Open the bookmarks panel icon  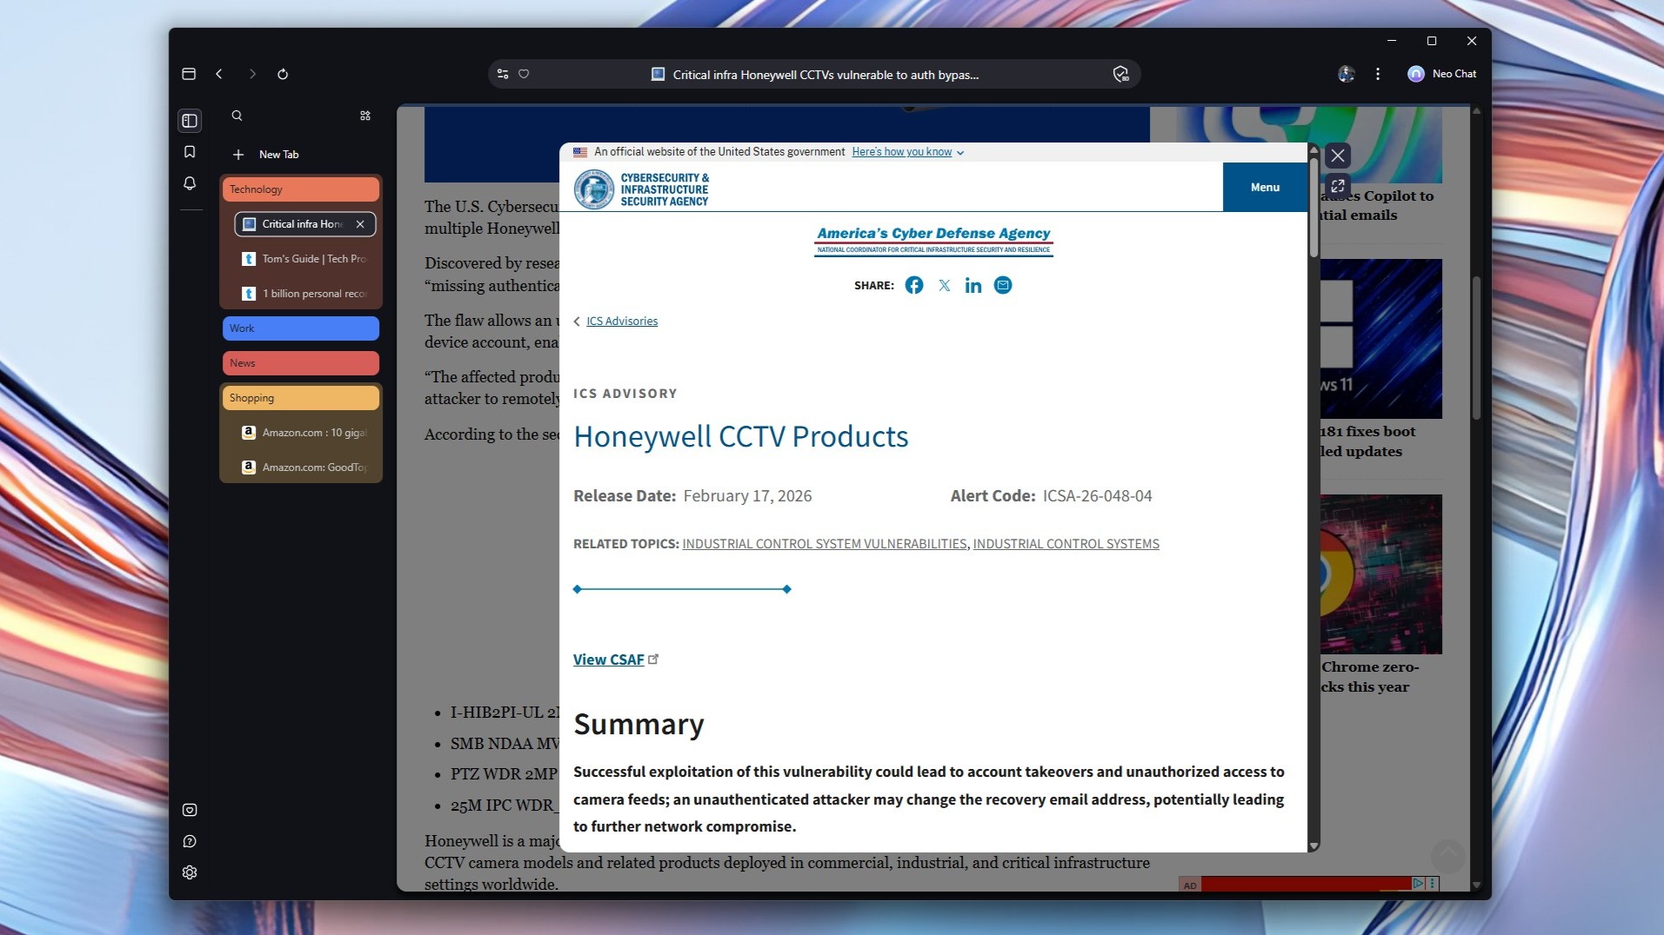(x=190, y=151)
